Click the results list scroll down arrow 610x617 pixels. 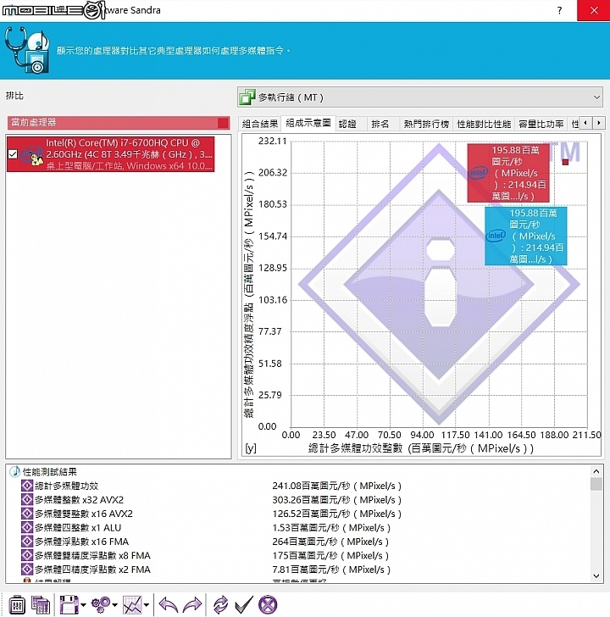pyautogui.click(x=596, y=575)
